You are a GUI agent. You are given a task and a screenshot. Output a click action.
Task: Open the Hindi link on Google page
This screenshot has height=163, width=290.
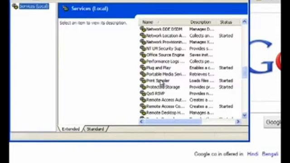(253, 154)
